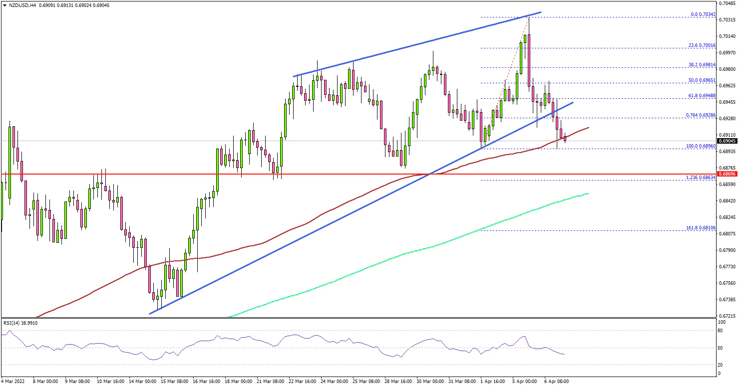The image size is (739, 387).
Task: Click the 4 Mar 2022 date label
Action: pyautogui.click(x=13, y=381)
